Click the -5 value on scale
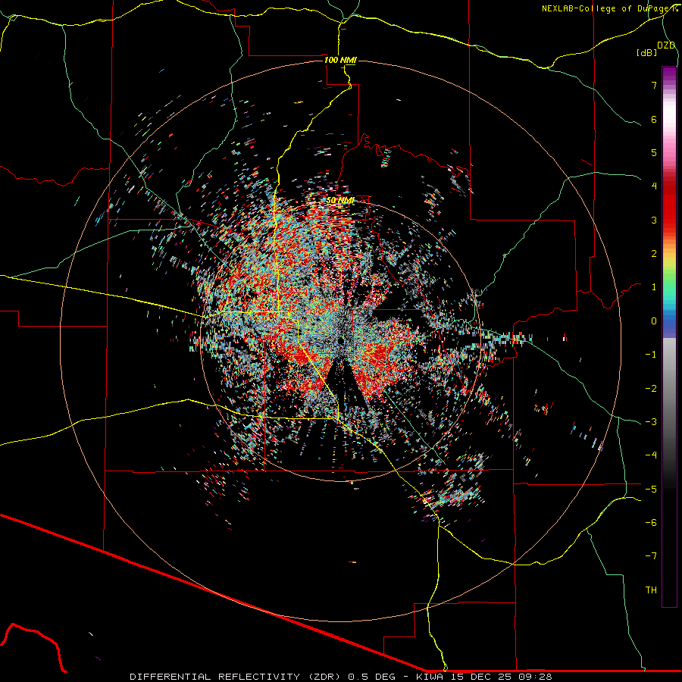This screenshot has width=682, height=682. (651, 490)
